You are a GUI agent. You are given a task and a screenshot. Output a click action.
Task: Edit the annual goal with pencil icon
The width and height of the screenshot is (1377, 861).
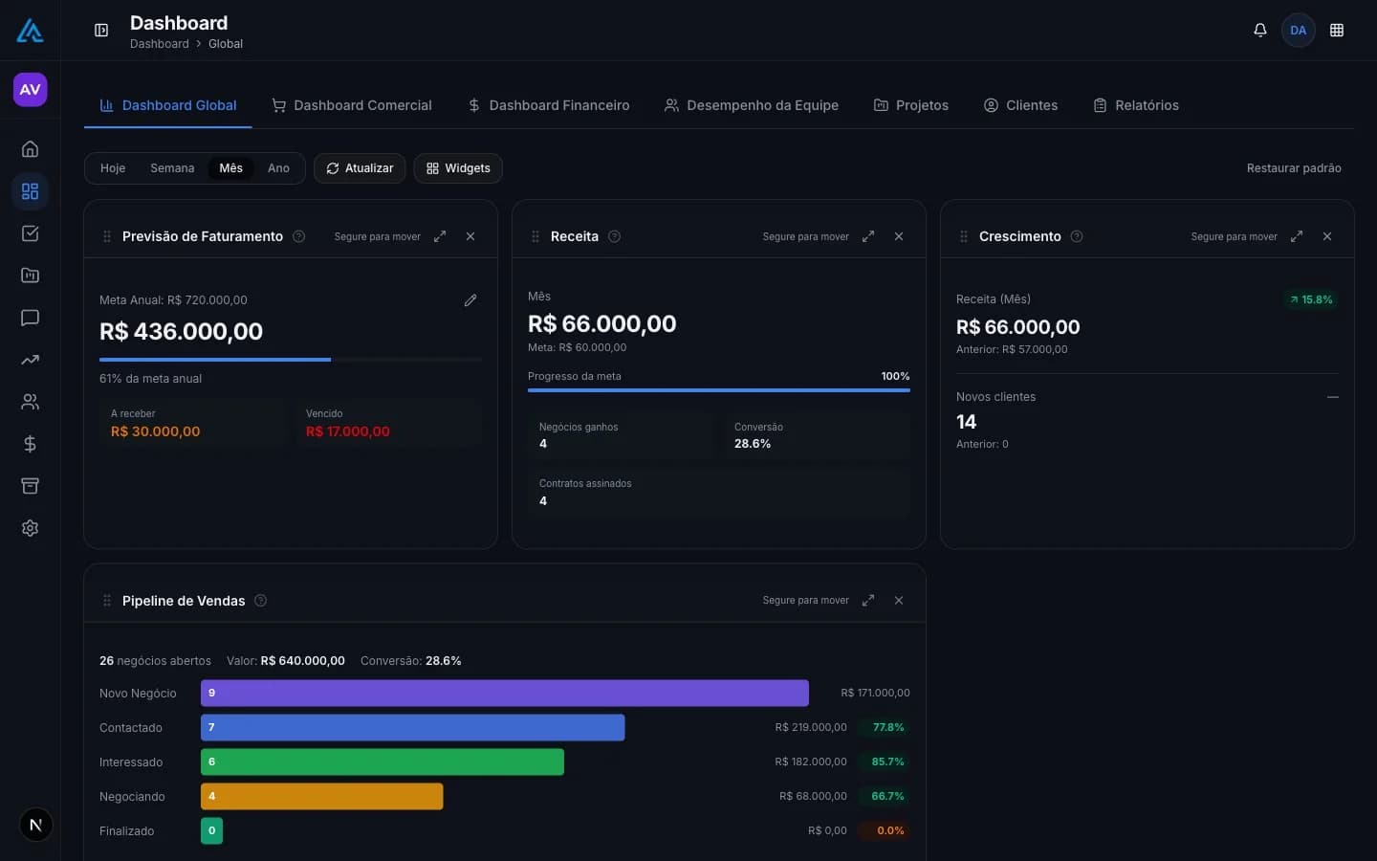[x=470, y=300]
